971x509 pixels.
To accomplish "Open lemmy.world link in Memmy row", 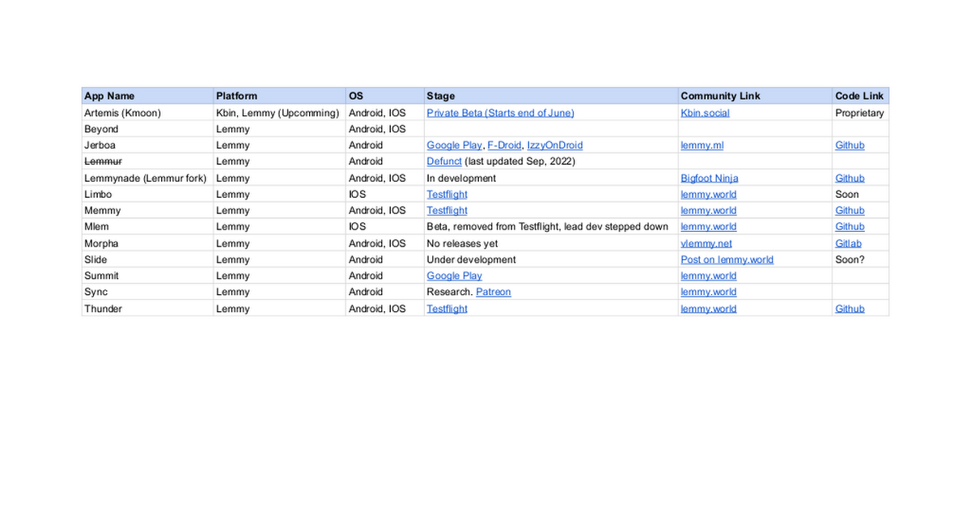I will [708, 210].
